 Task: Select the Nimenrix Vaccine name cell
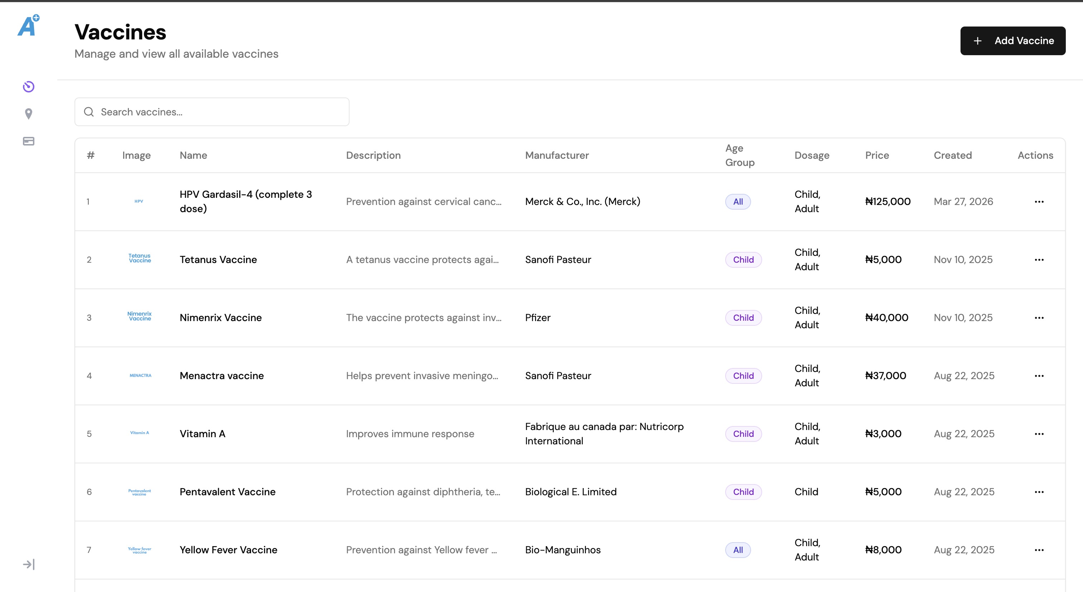coord(221,318)
